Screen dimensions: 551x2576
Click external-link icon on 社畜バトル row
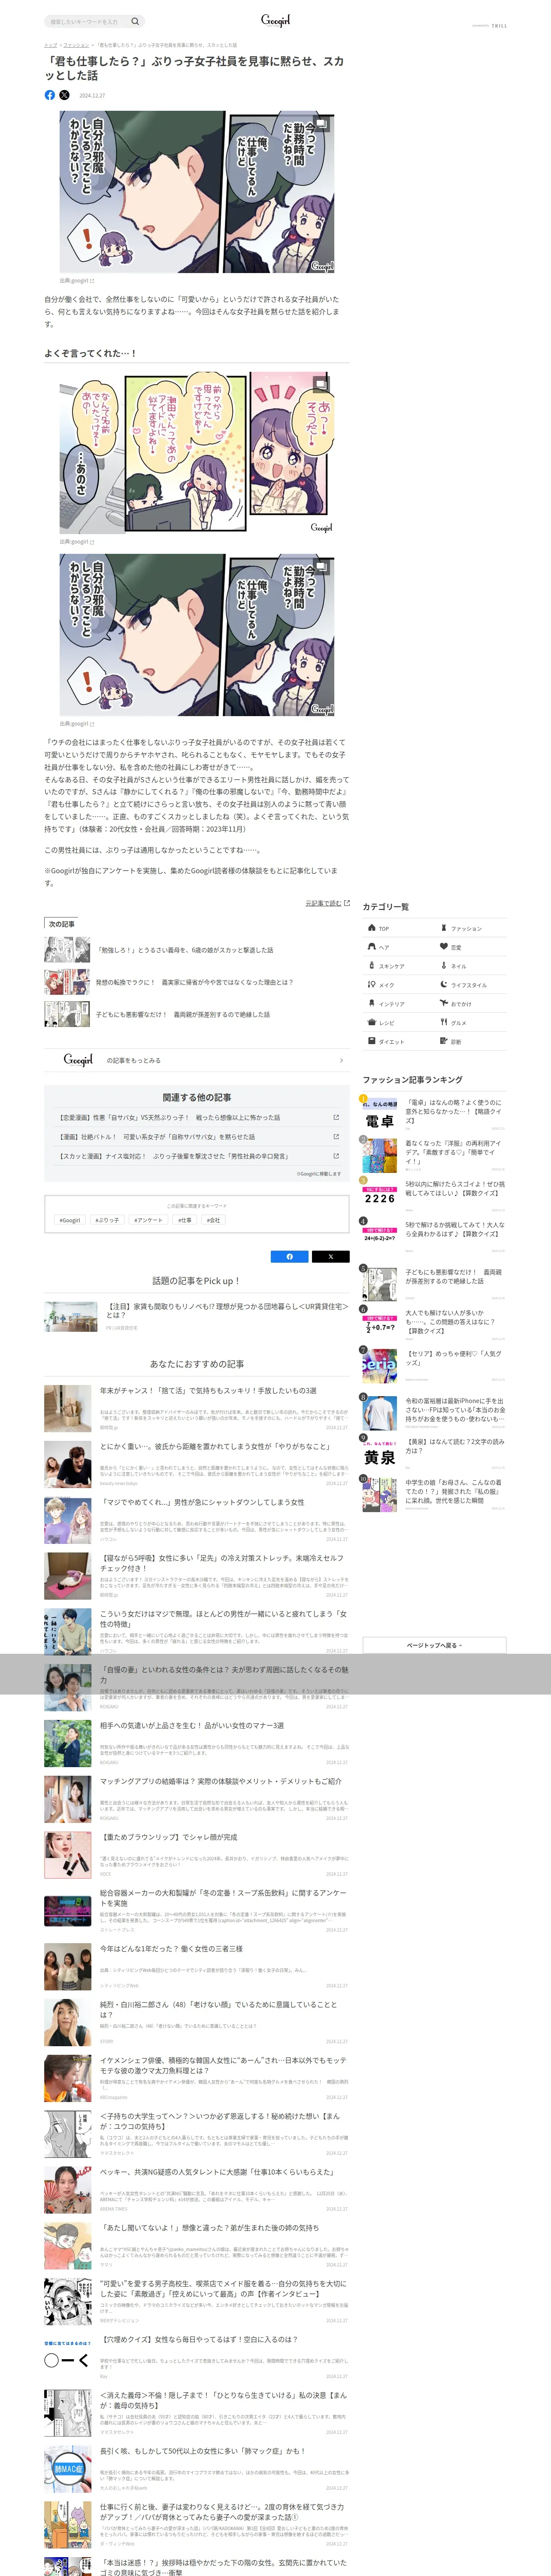[x=336, y=1136]
